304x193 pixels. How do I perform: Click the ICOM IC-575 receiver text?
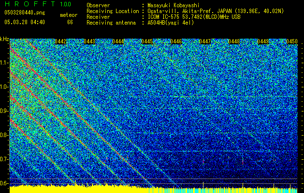194,17
